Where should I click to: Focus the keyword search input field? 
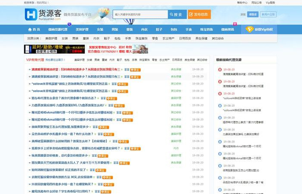(x=140, y=14)
